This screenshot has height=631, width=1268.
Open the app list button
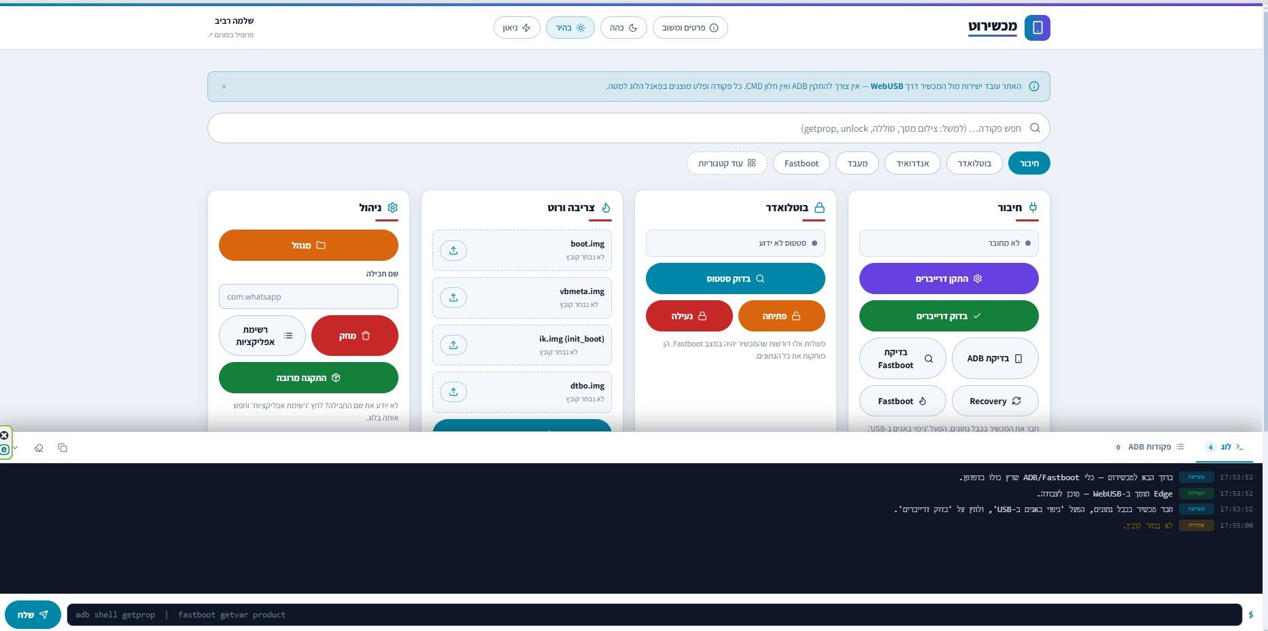tap(262, 336)
